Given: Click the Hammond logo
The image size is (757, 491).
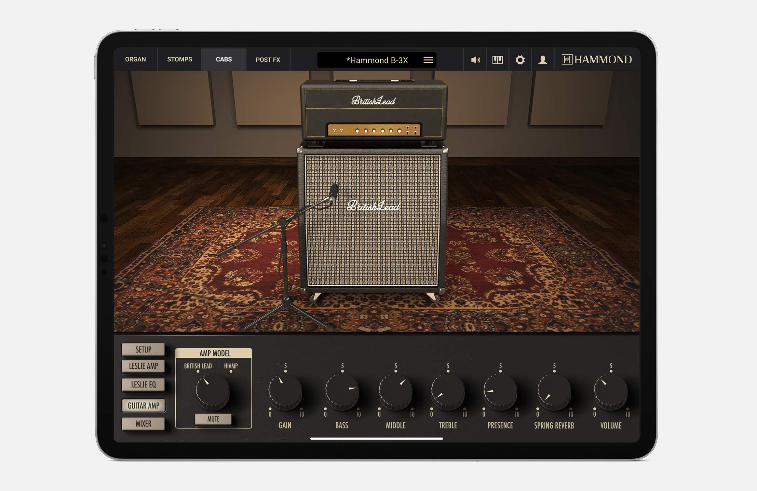Looking at the screenshot, I should (x=597, y=60).
